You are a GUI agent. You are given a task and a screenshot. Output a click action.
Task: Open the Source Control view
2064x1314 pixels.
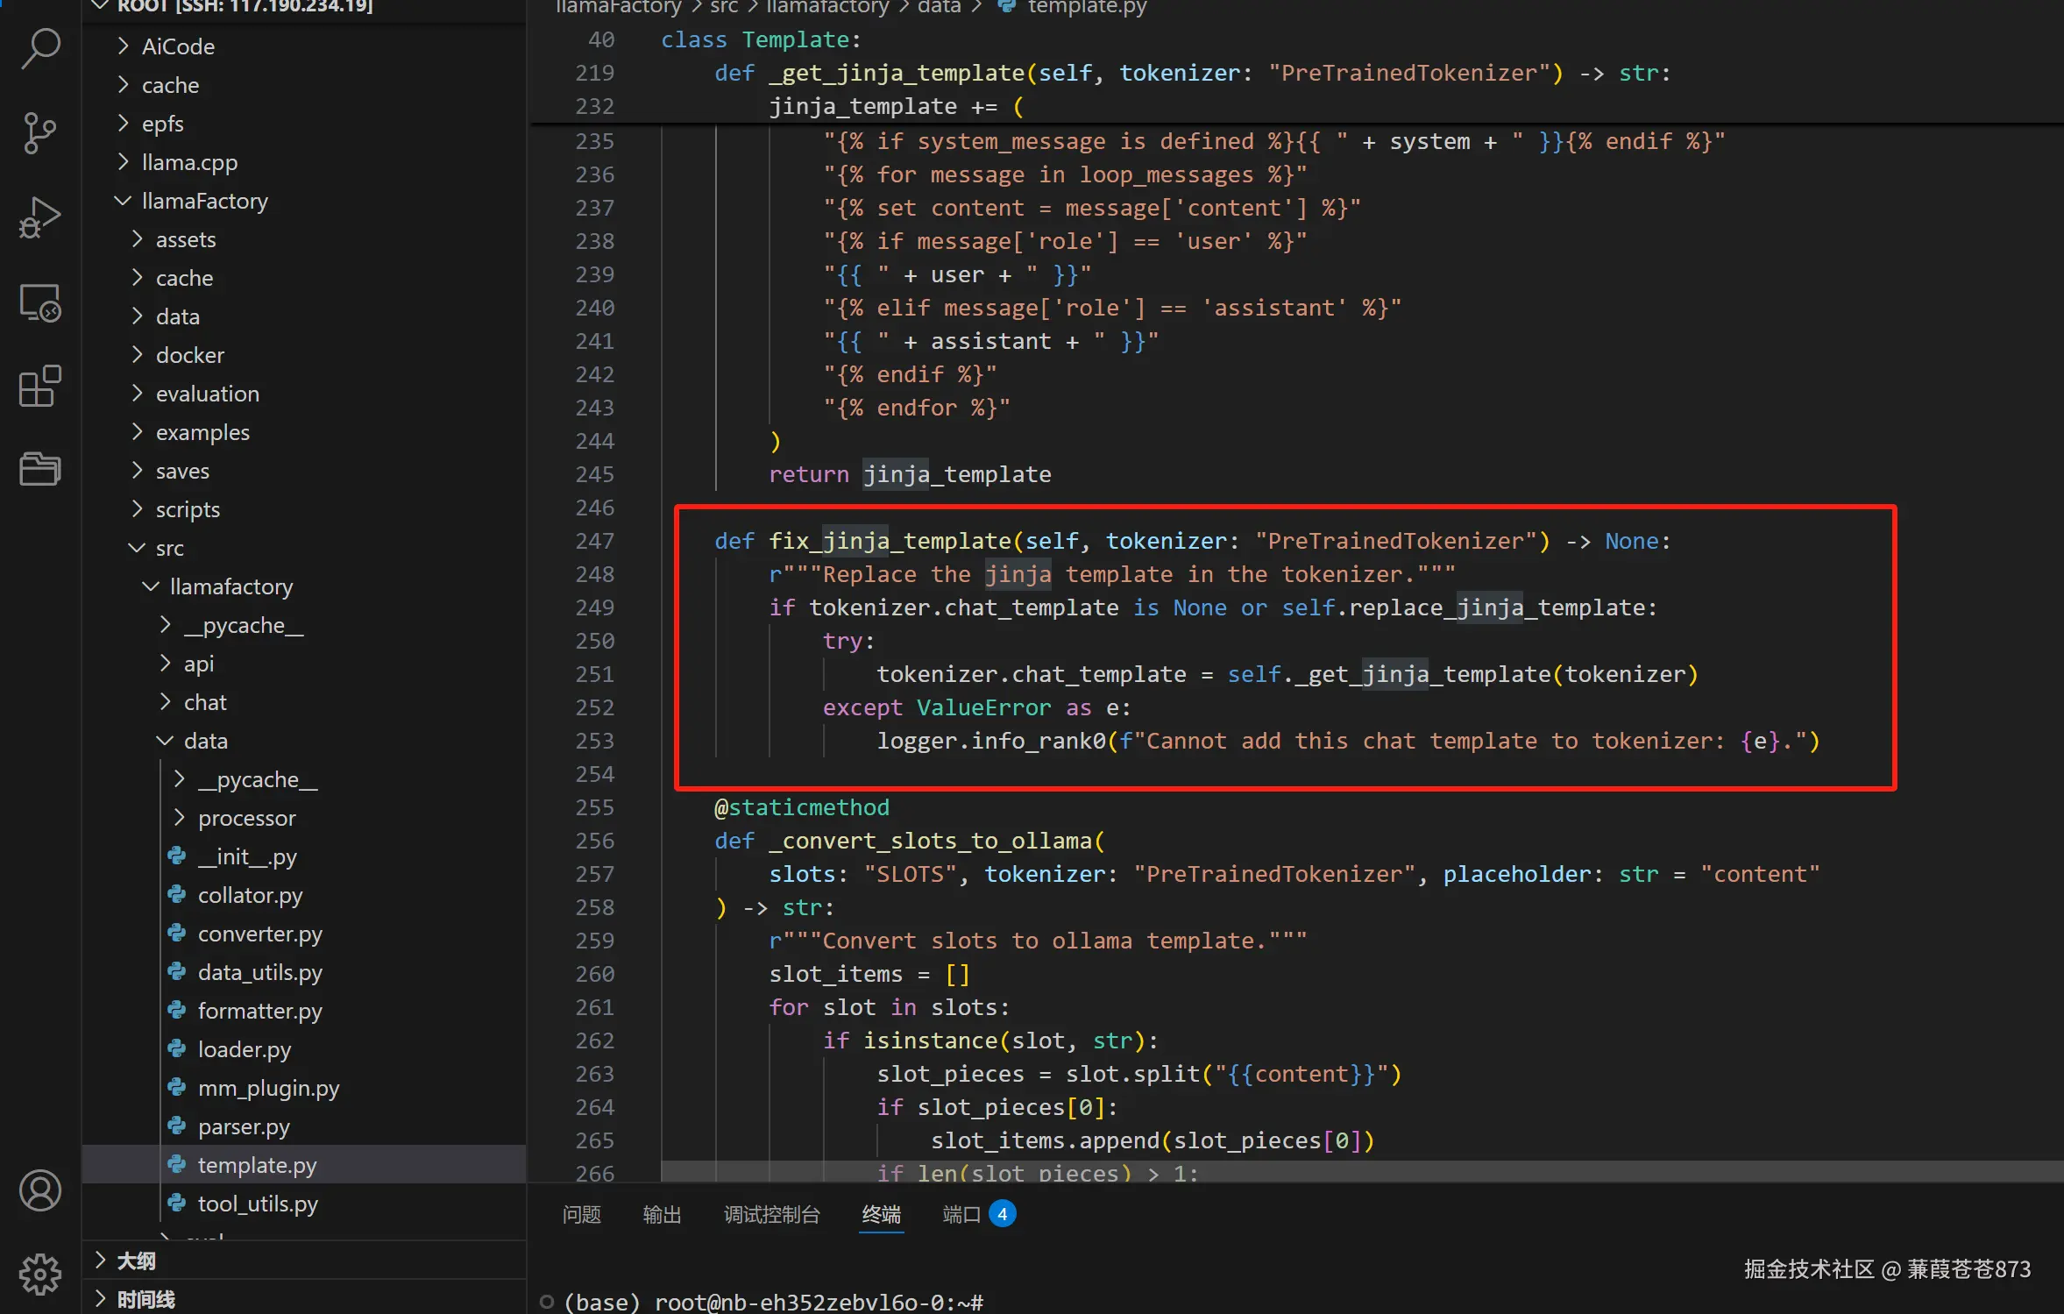point(40,132)
